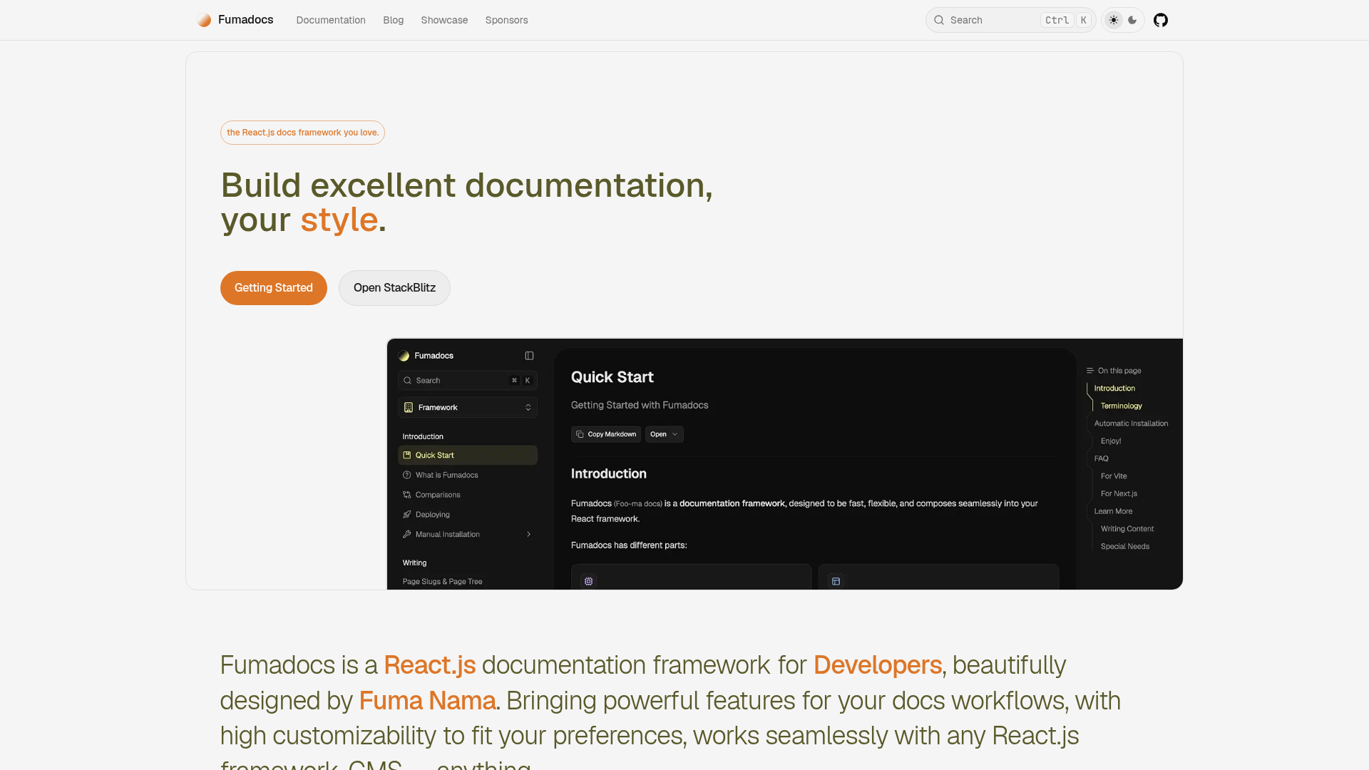The image size is (1369, 770).
Task: Click the header search magnifier icon
Action: pos(939,20)
